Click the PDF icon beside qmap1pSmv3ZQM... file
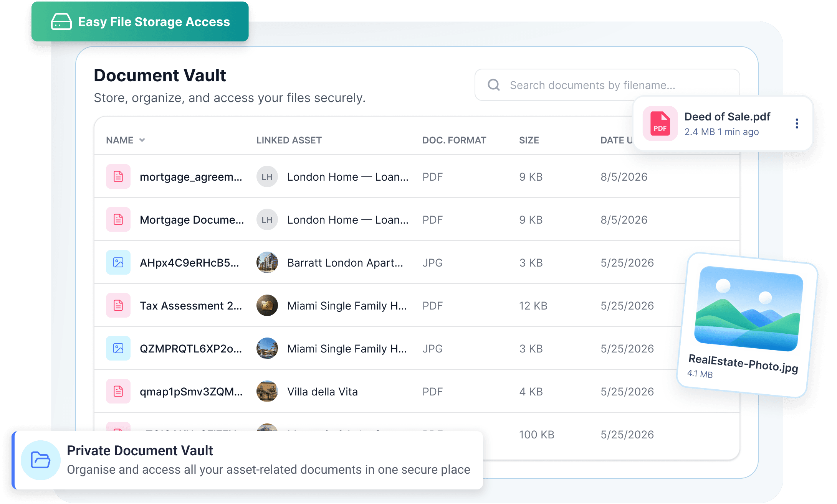Viewport: 837px width, 504px height. coord(118,391)
